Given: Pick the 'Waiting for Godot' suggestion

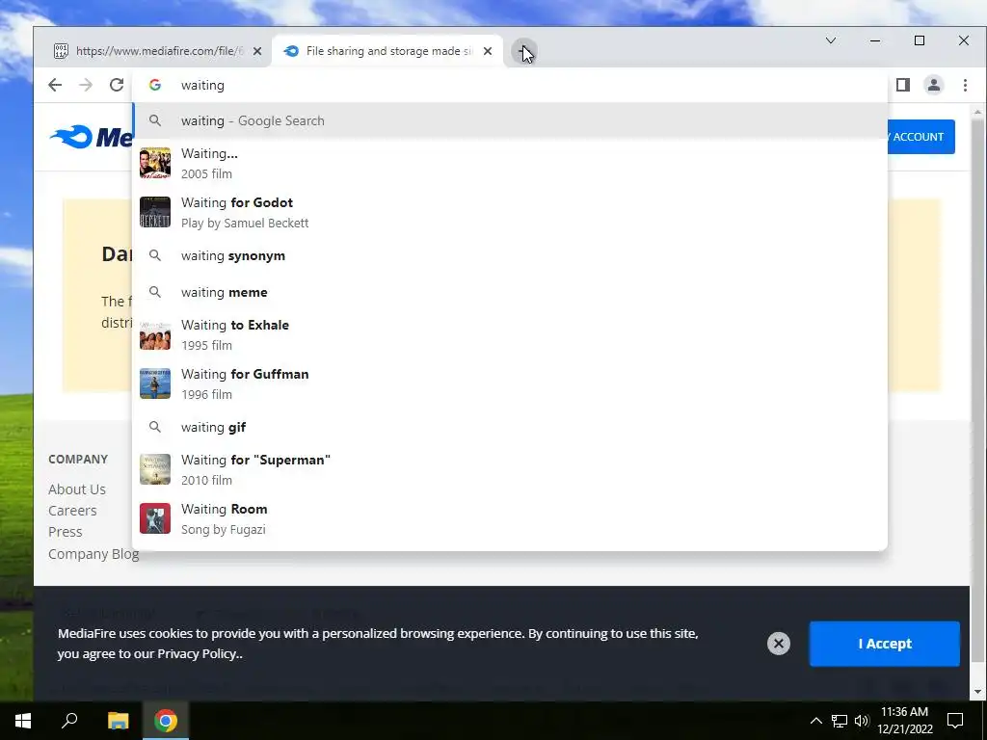Looking at the screenshot, I should point(510,212).
